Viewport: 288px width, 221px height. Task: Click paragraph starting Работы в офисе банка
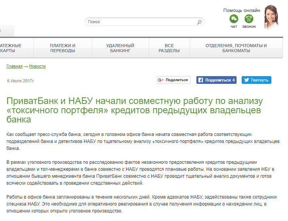[x=141, y=204]
